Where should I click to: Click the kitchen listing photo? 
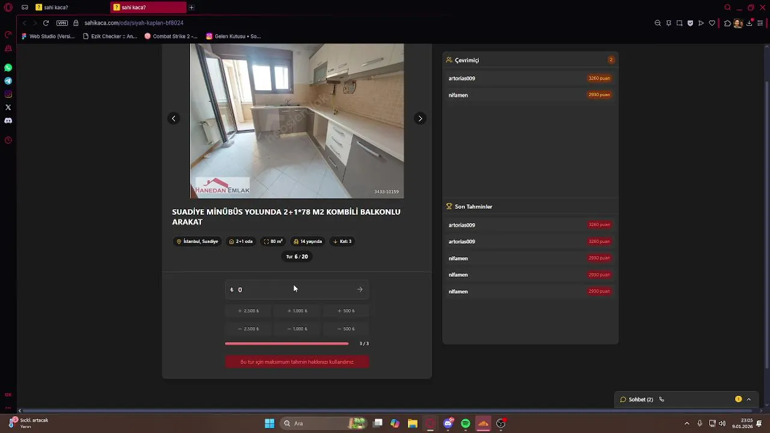[297, 121]
